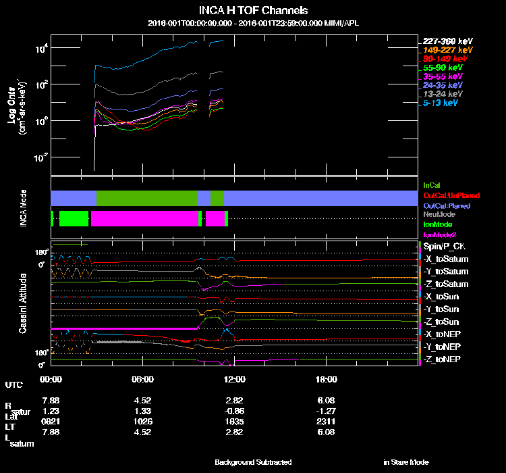Pick the magenta 'IonMode2' legend label
This screenshot has width=506, height=473.
click(439, 234)
